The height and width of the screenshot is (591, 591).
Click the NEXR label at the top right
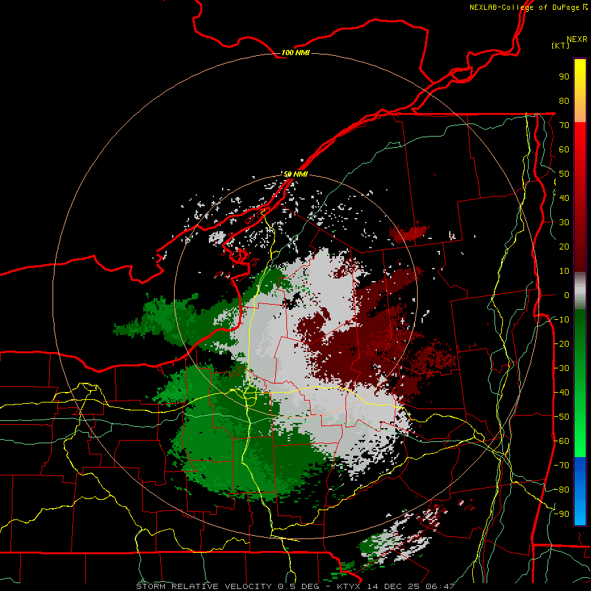577,39
